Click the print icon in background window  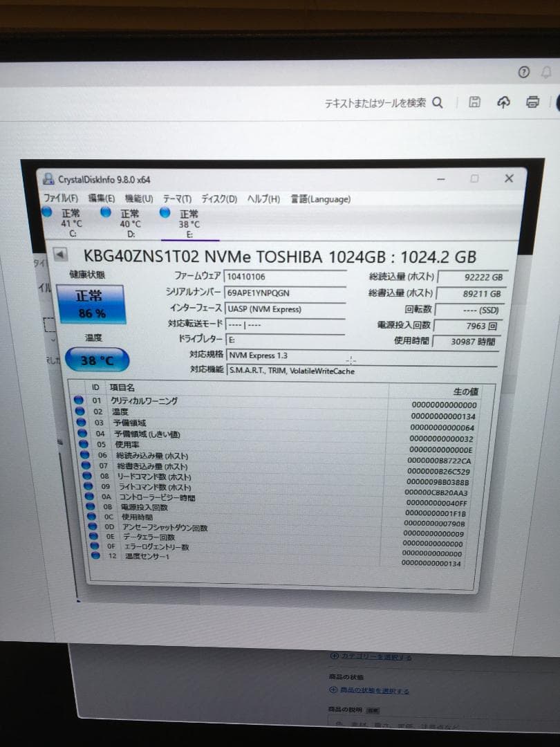coord(533,102)
